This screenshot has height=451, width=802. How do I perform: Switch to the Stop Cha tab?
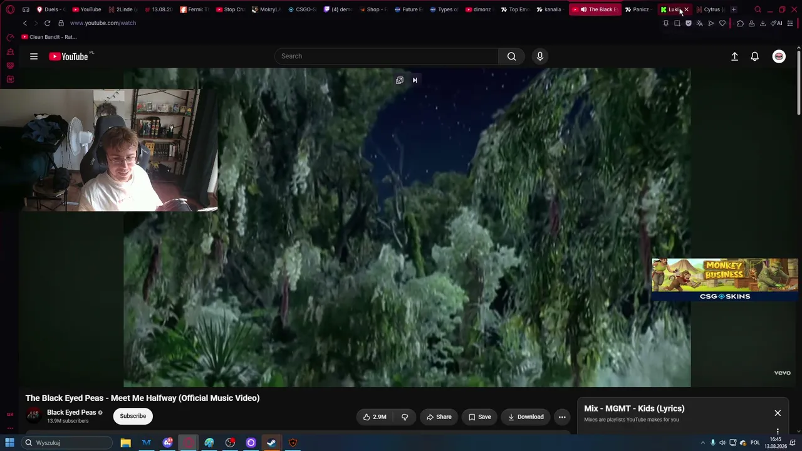click(x=231, y=9)
